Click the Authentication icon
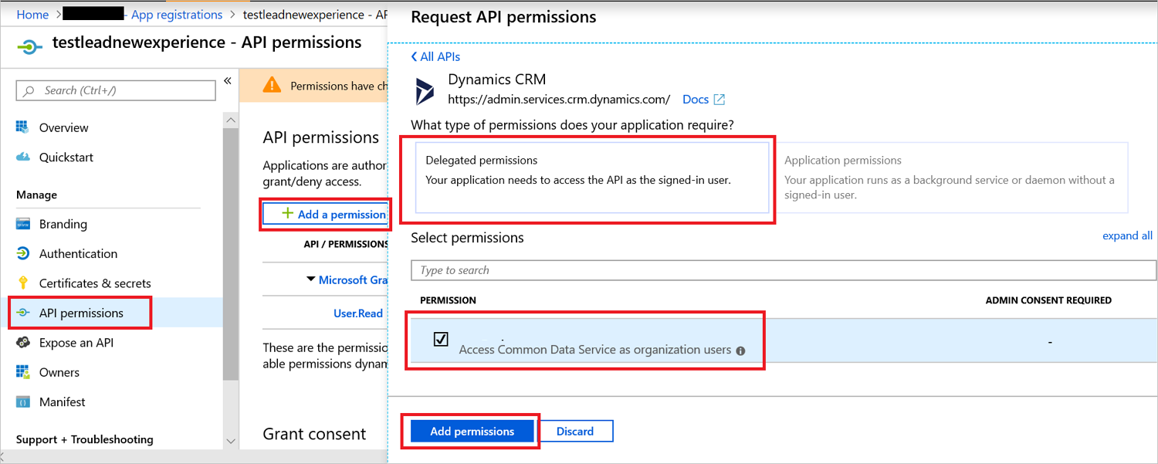This screenshot has height=464, width=1158. [23, 253]
